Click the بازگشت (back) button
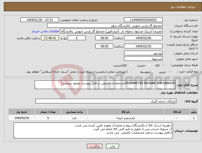Screen dimensions: 202x153 [x=95, y=146]
